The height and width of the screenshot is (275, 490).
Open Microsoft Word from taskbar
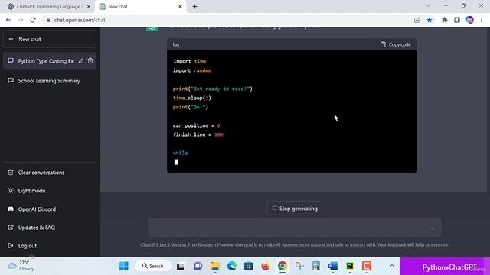point(333,266)
